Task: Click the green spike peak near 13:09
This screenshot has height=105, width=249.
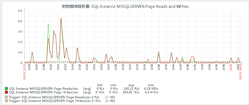Action: click(x=48, y=24)
